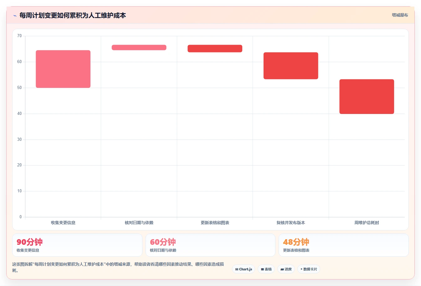Image resolution: width=421 pixels, height=286 pixels.
Task: Click the 收集变更信息 caption in the 90分钟 card
Action: tap(28, 250)
